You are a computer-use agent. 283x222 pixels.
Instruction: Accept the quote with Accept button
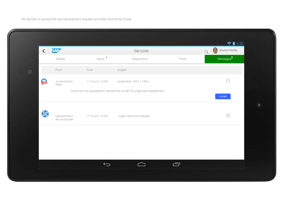223,96
